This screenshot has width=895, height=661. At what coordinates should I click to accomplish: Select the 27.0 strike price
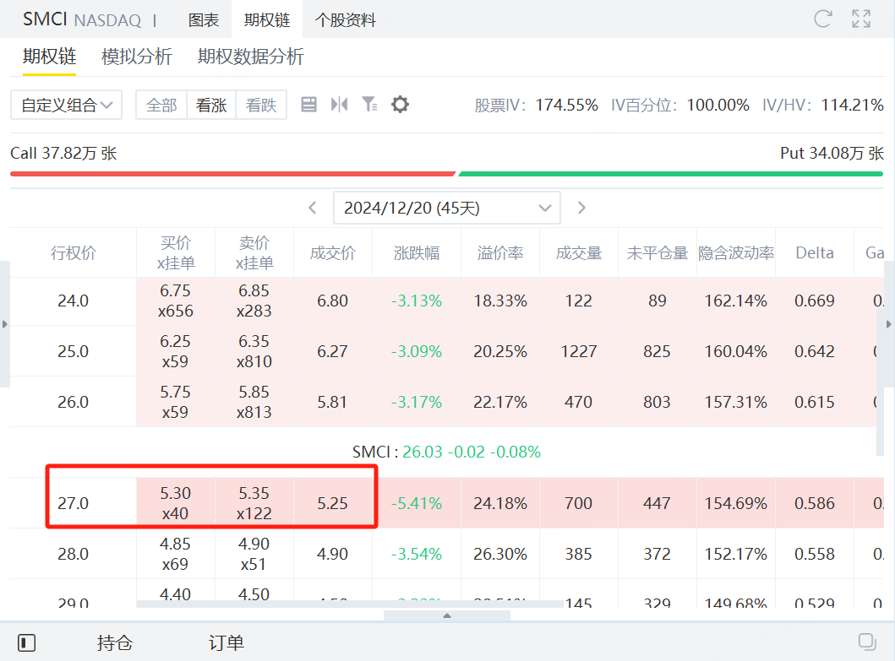pos(73,503)
